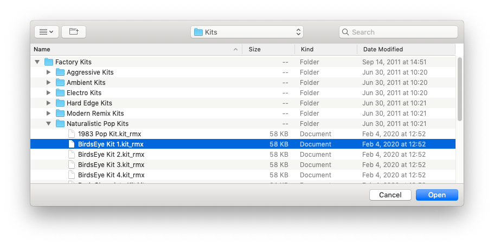Click the Open button

(437, 195)
